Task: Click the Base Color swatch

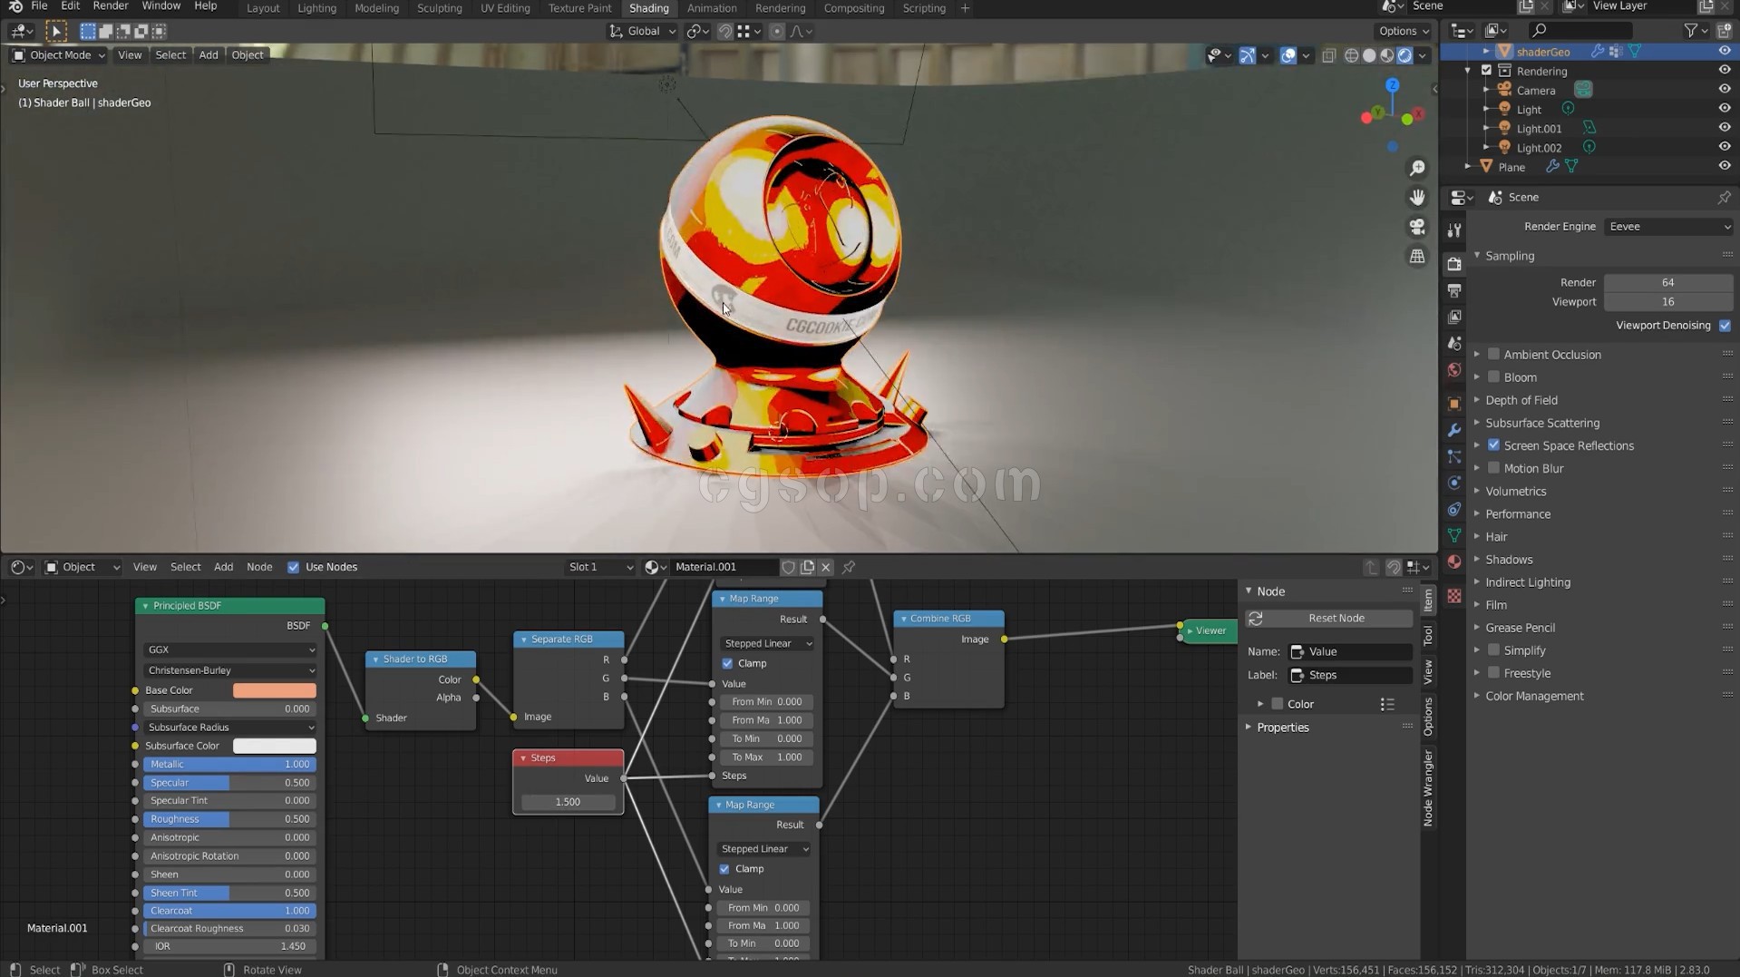Action: (274, 690)
